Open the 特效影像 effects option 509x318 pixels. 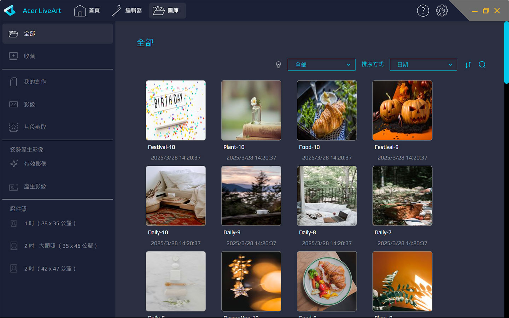click(x=35, y=164)
